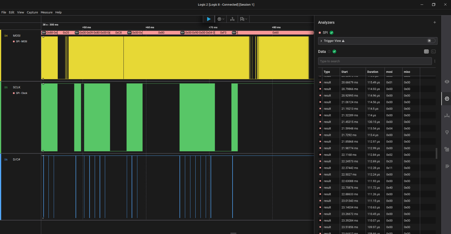
Task: Open the Measure menu
Action: pyautogui.click(x=47, y=12)
